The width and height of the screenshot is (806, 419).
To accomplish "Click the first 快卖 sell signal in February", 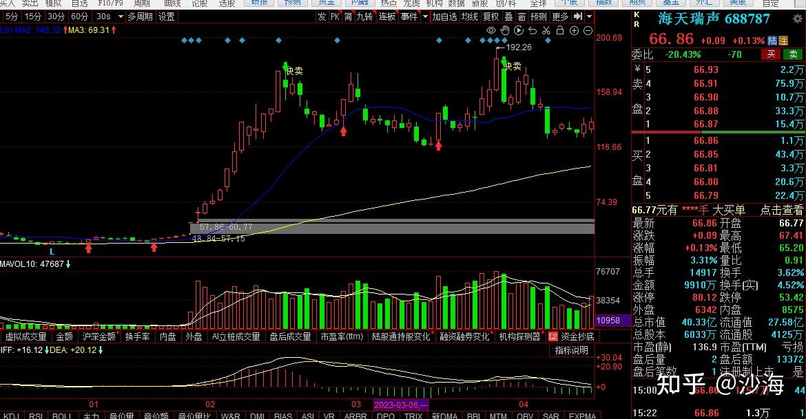I will [x=294, y=71].
